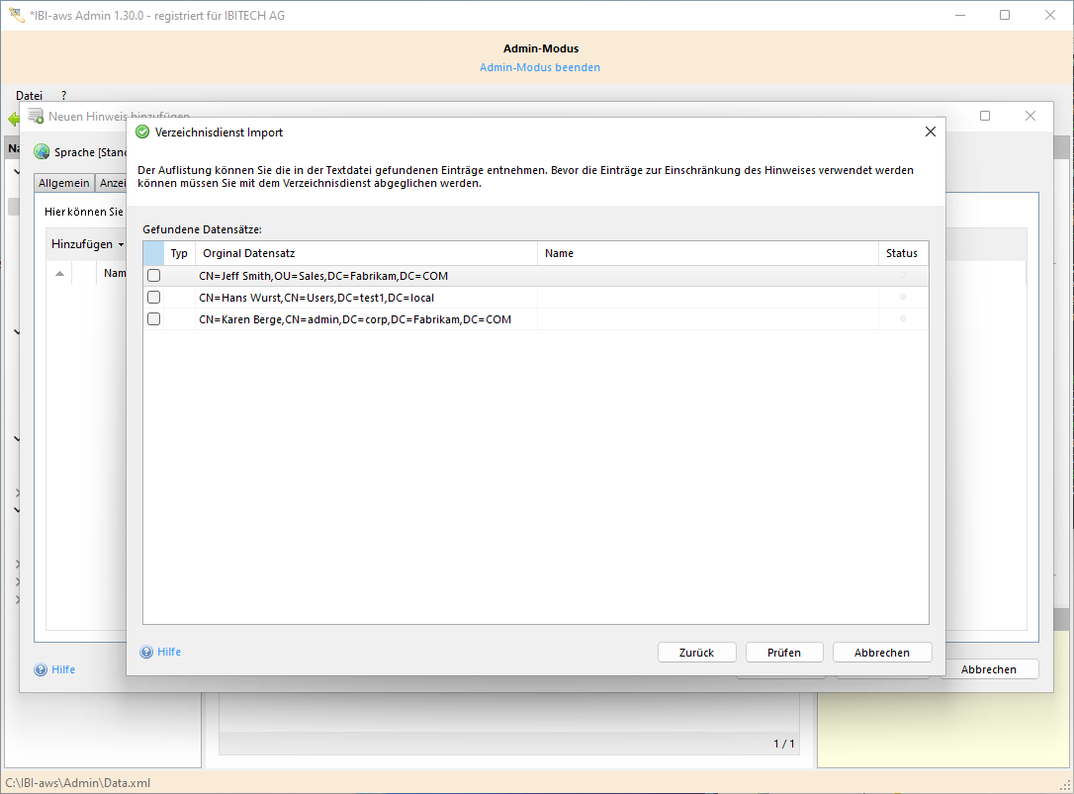Open the Hinzufügen dropdown
The image size is (1074, 794).
point(88,244)
